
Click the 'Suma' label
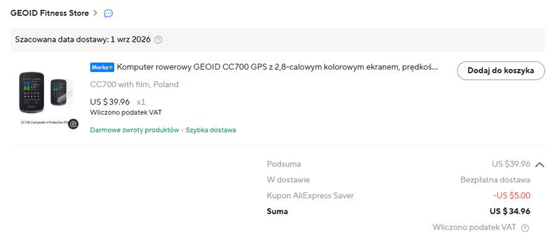pos(277,211)
